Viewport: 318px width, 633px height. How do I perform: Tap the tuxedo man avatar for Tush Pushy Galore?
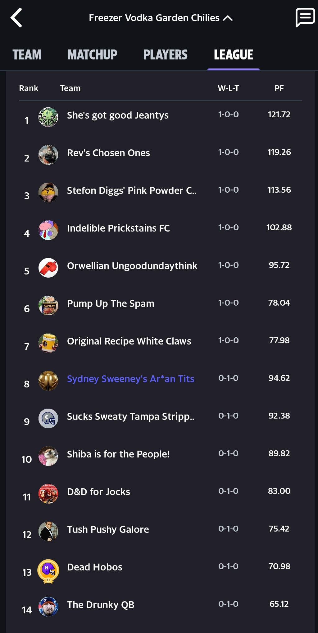click(x=48, y=531)
